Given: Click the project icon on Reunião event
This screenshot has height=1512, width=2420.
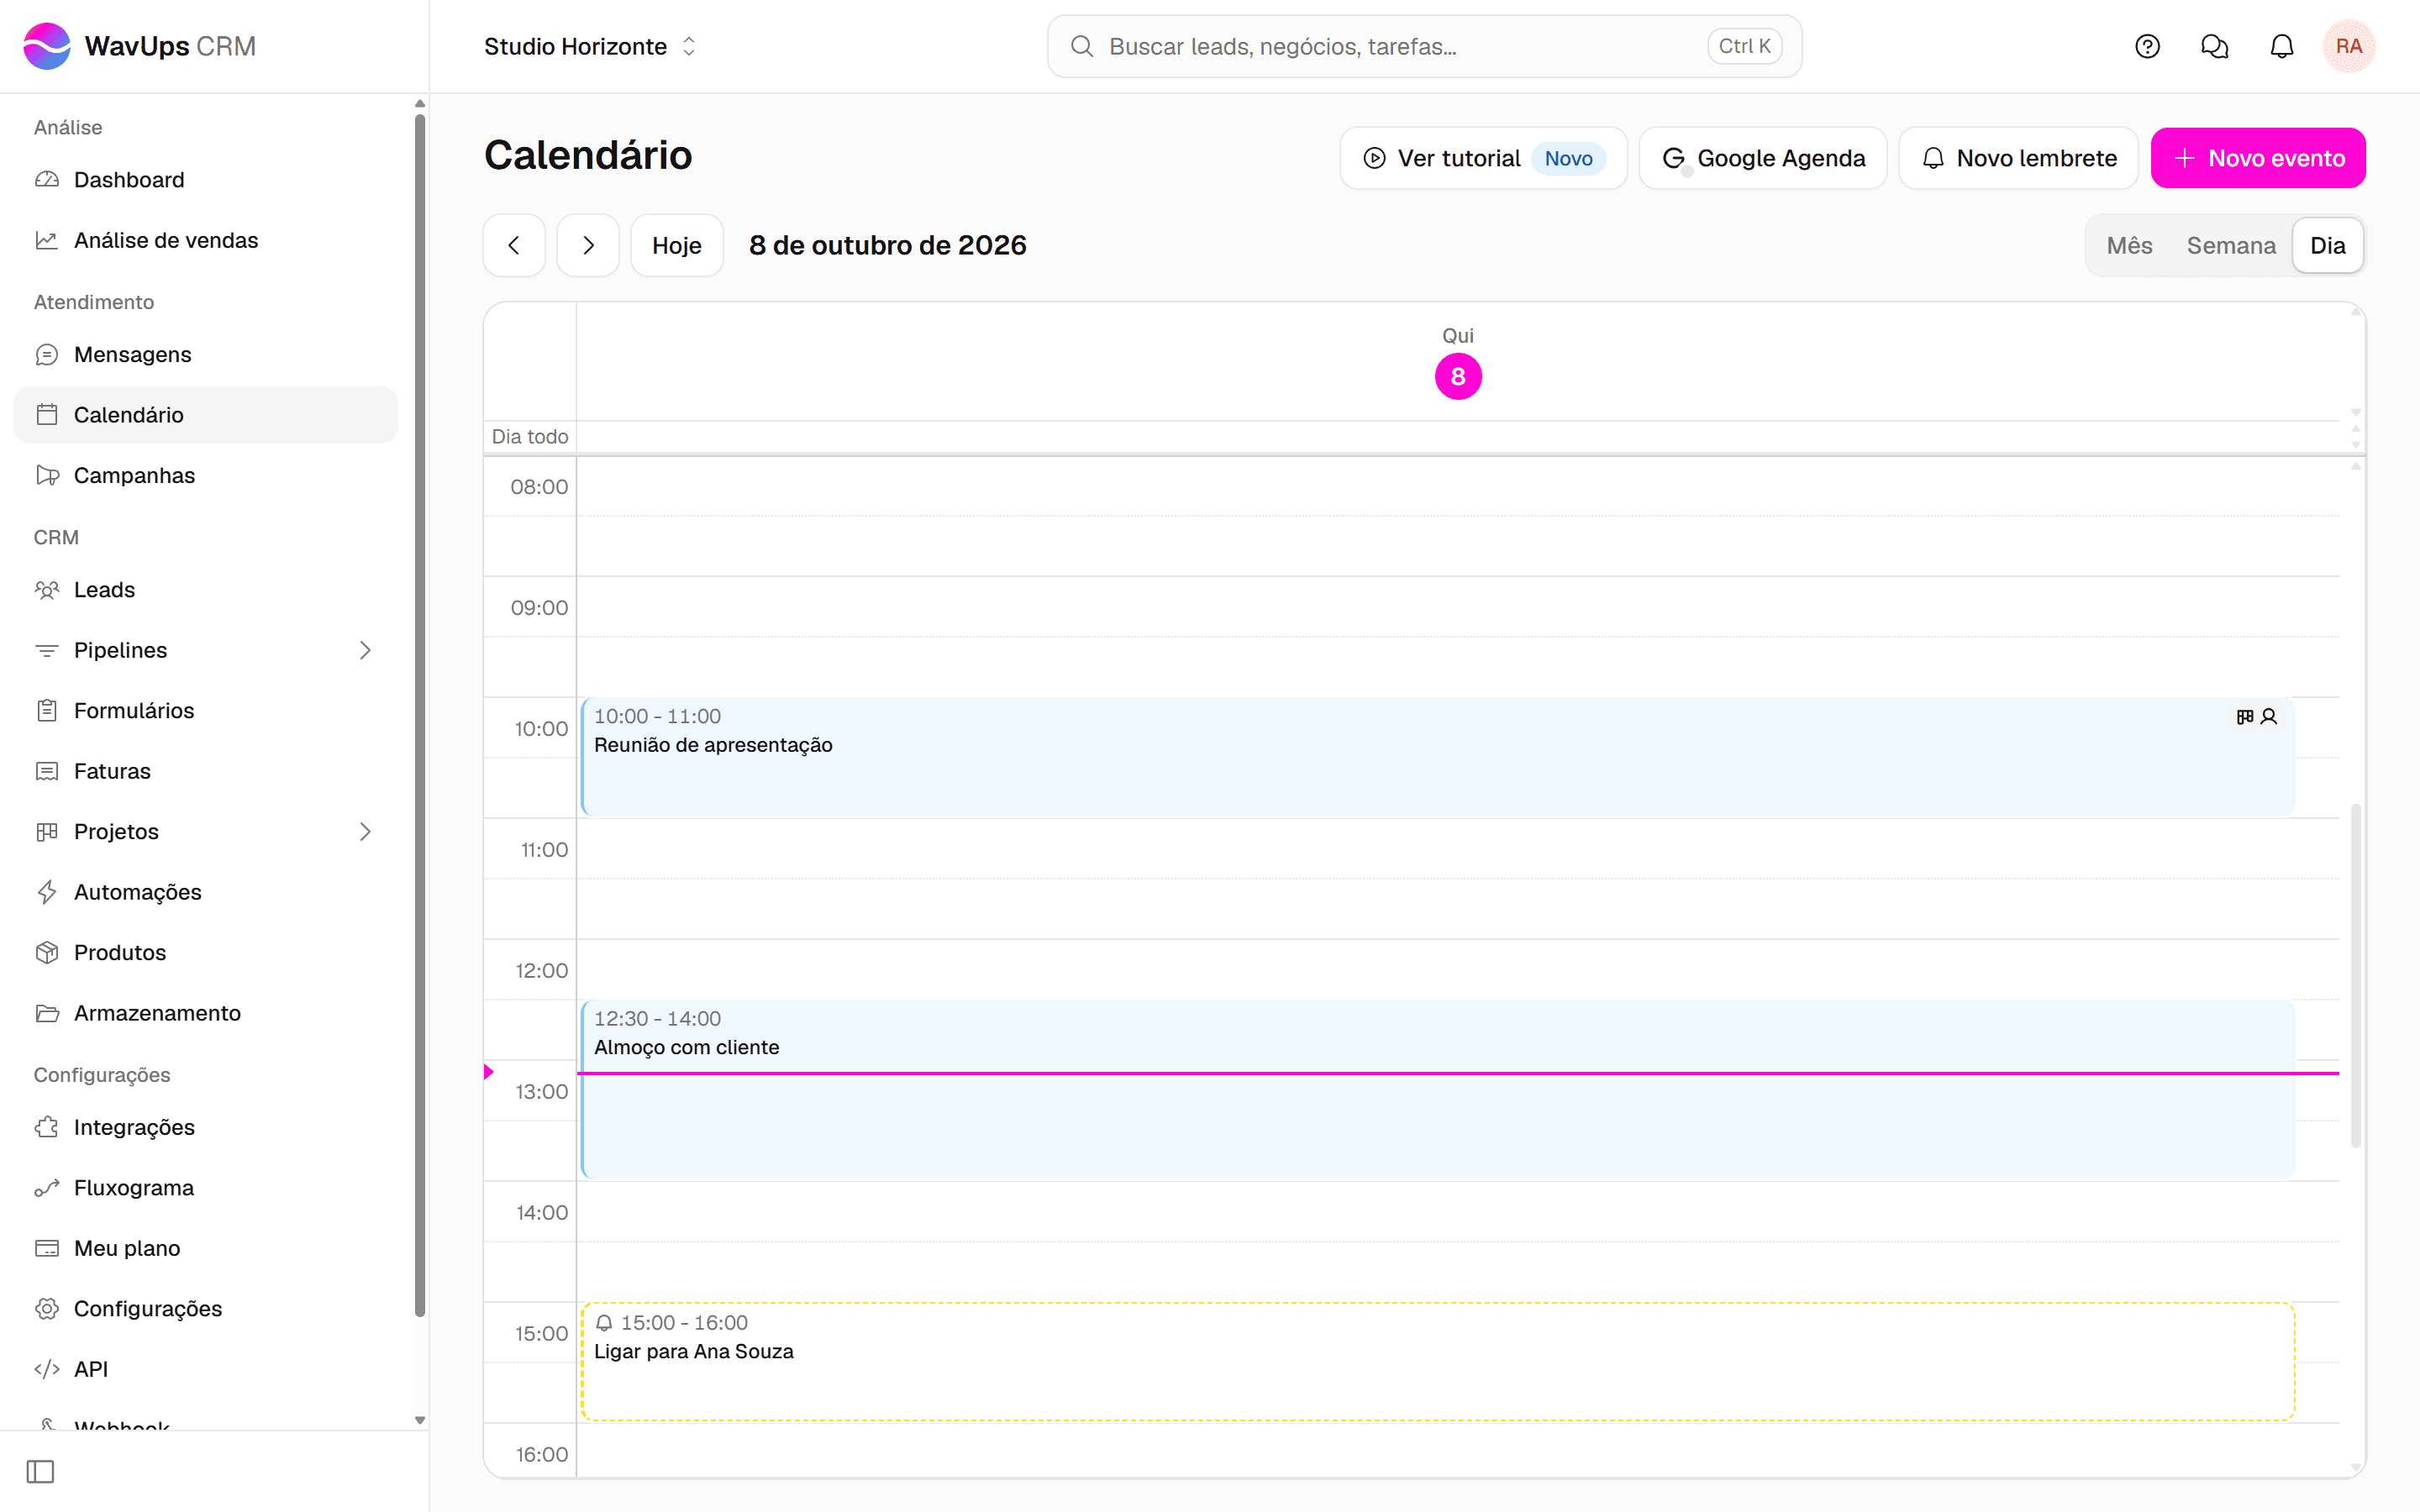Looking at the screenshot, I should point(2245,716).
